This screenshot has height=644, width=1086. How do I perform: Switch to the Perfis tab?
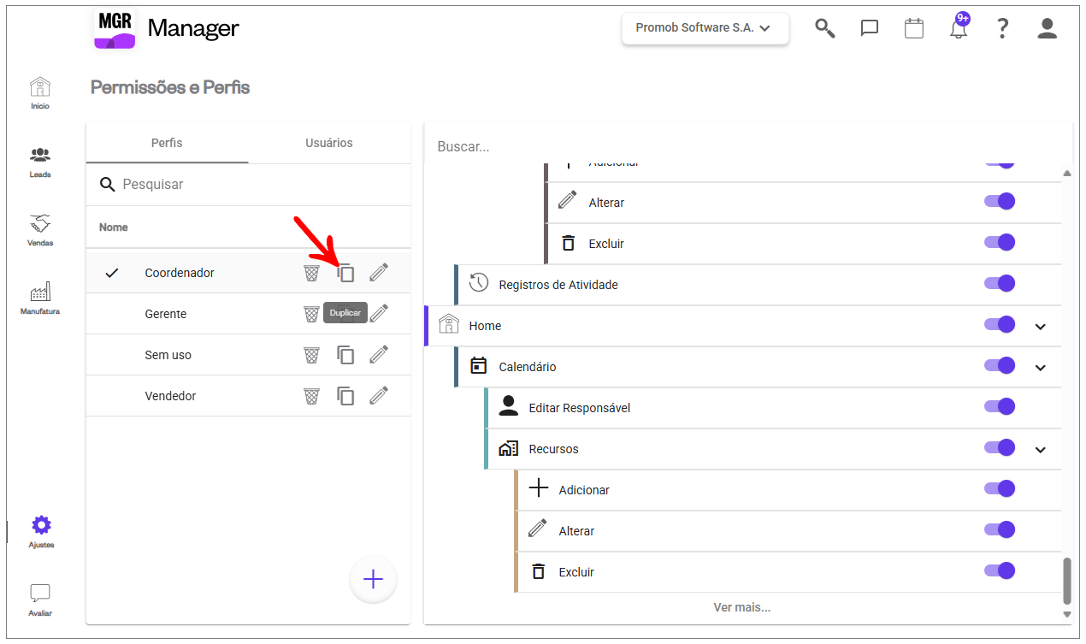(167, 143)
